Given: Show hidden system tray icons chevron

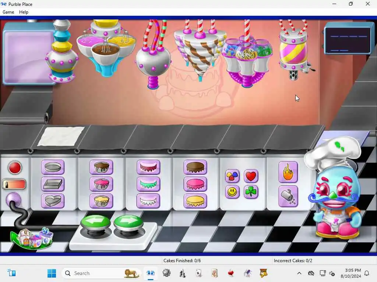Looking at the screenshot, I should tap(299, 273).
